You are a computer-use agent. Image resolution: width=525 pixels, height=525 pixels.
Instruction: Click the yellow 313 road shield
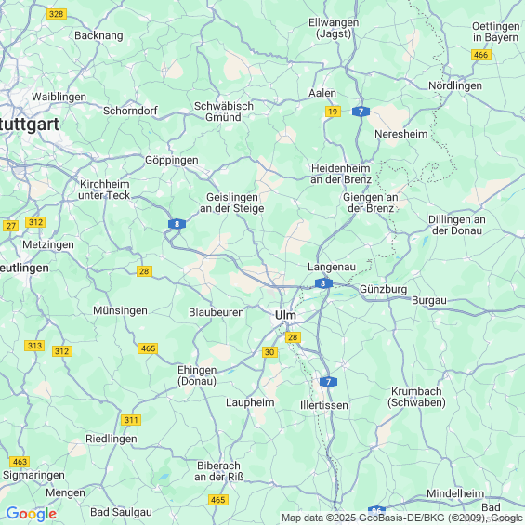pyautogui.click(x=34, y=346)
